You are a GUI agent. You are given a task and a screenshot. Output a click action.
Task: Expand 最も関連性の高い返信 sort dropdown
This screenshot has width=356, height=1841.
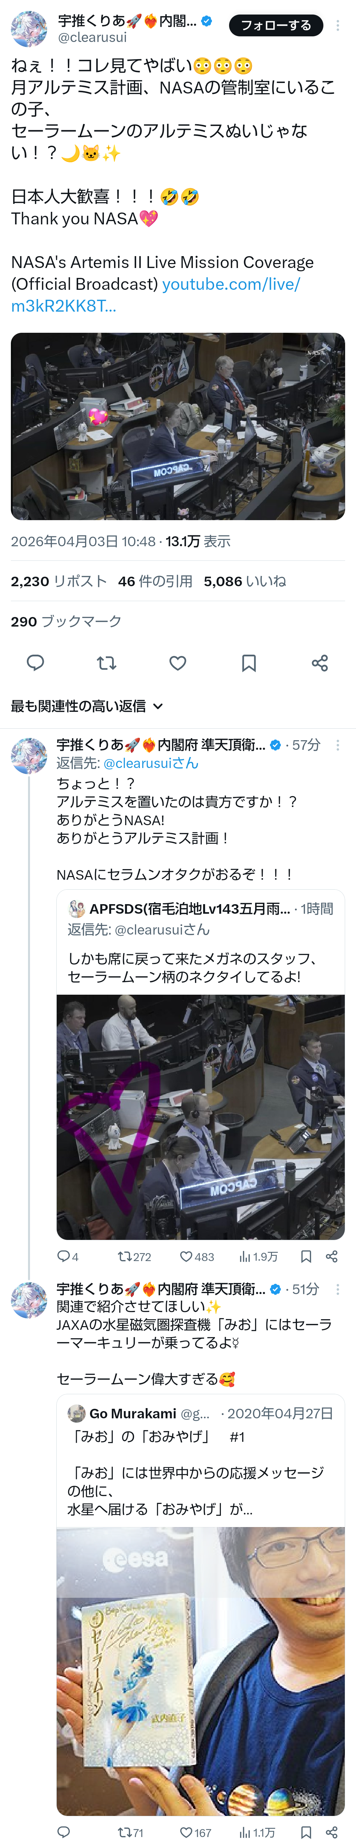pos(87,706)
